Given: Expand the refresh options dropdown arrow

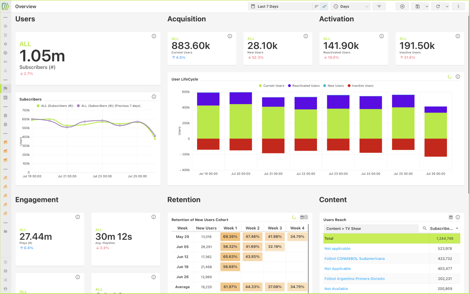Looking at the screenshot, I should pos(447,6).
